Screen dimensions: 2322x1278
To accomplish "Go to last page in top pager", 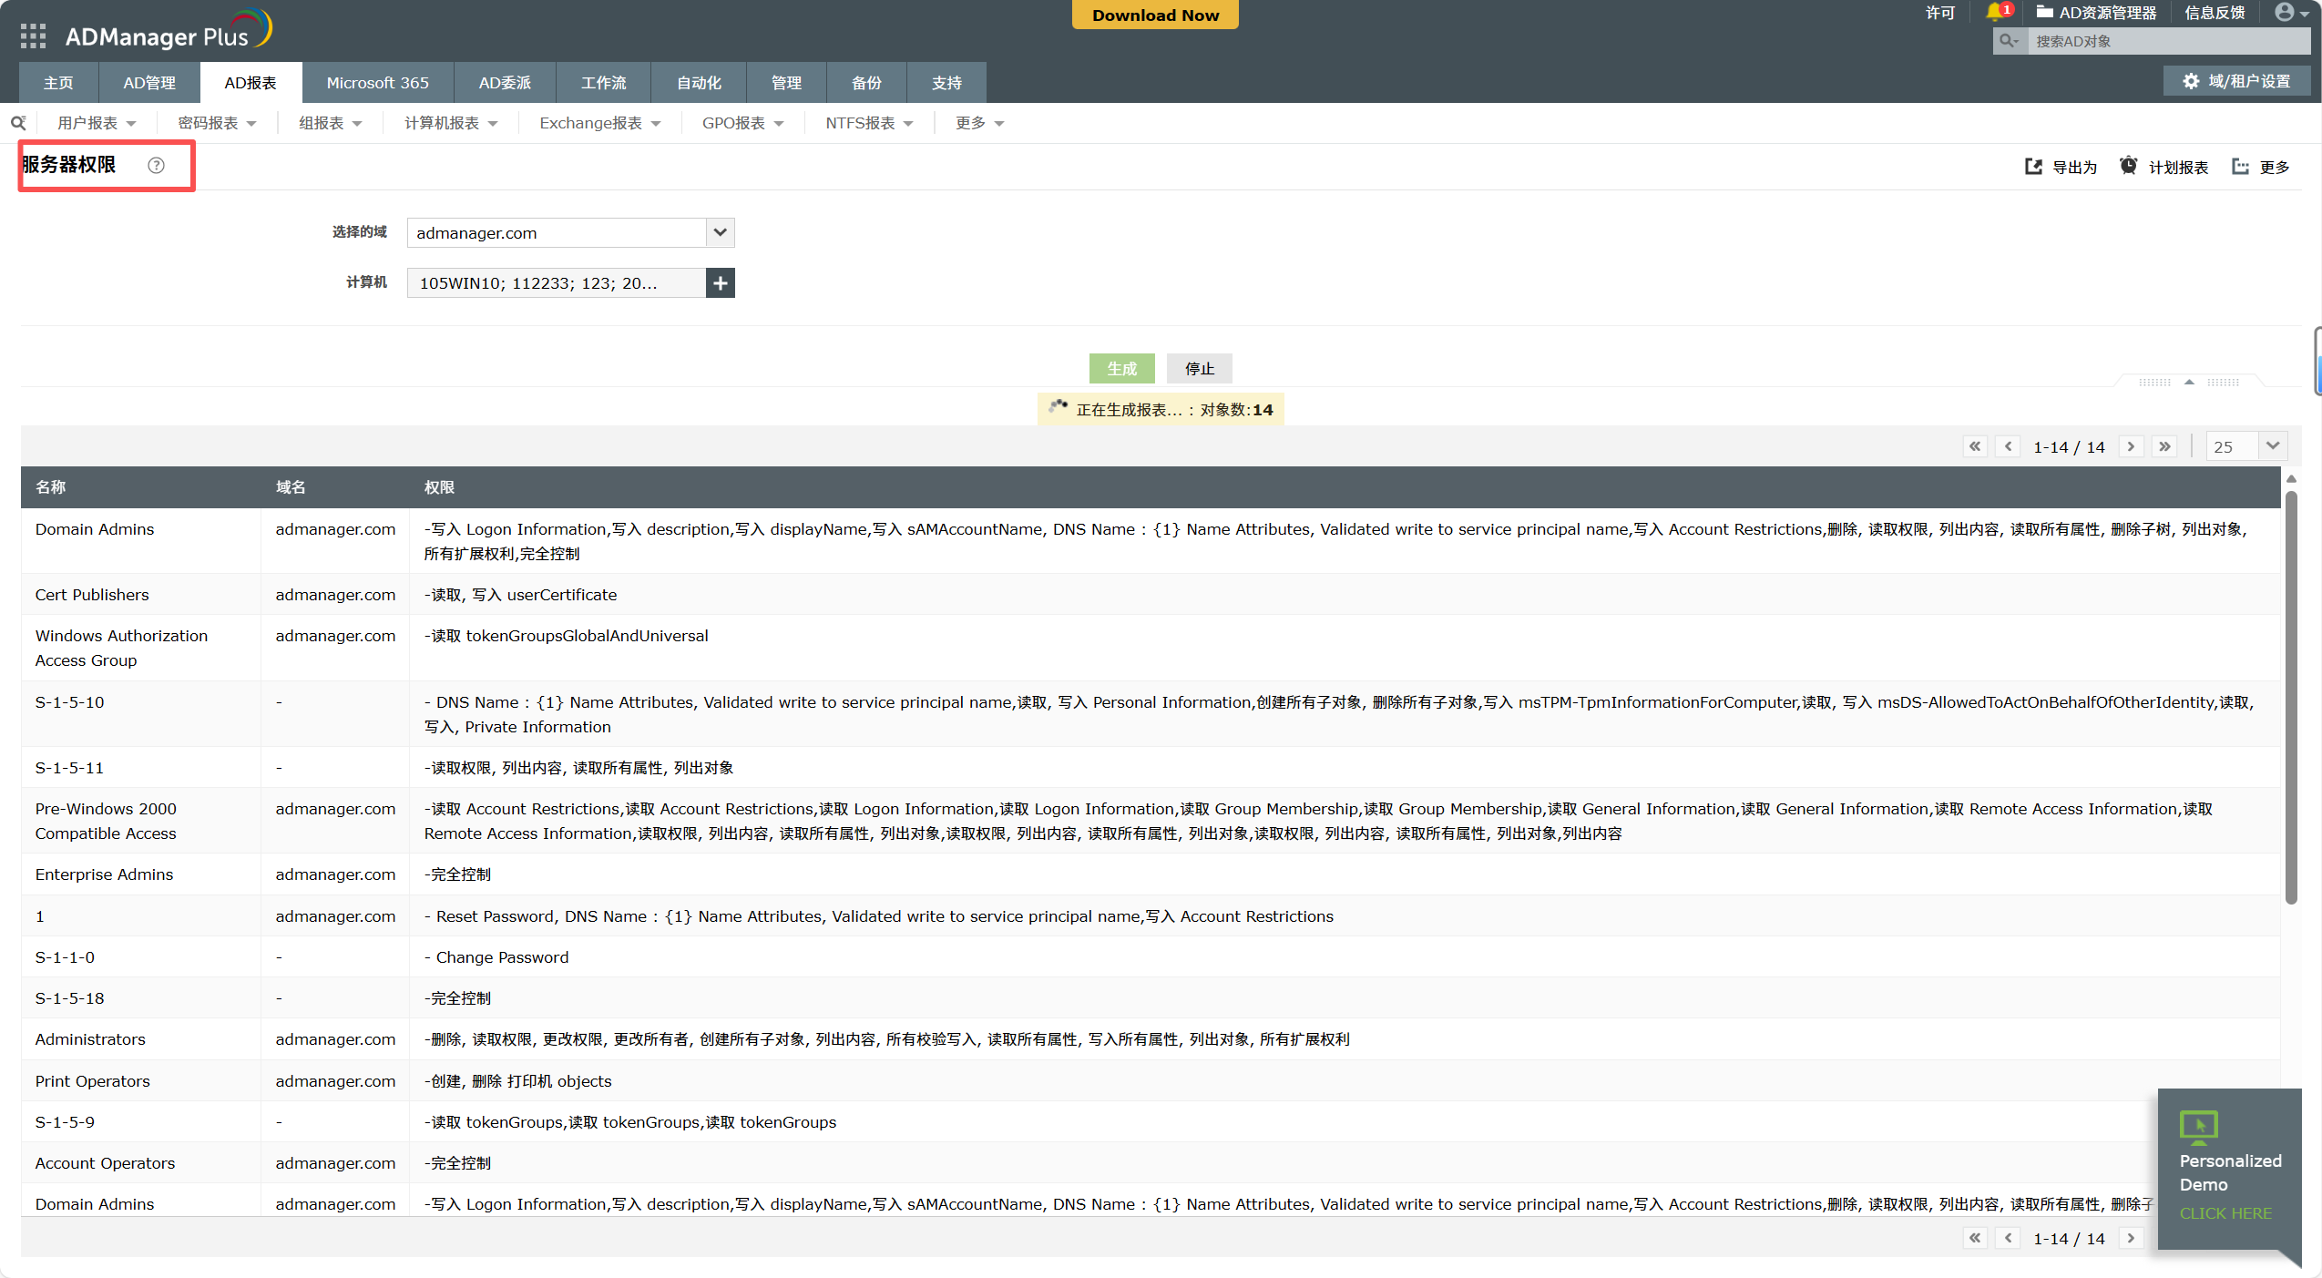I will [2164, 446].
